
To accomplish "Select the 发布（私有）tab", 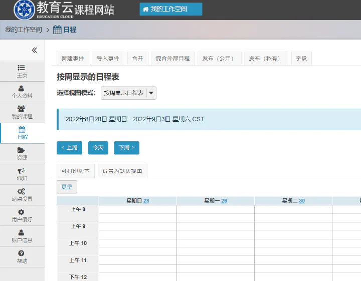I will click(266, 59).
